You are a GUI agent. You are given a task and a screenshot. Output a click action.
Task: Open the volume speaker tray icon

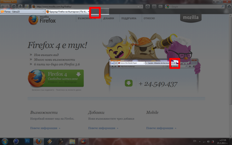[209, 142]
